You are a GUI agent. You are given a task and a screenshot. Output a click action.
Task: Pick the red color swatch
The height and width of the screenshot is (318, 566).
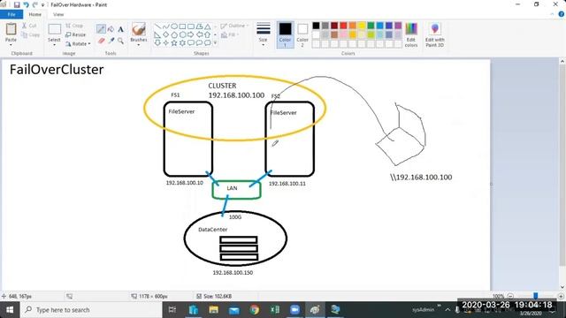[x=343, y=26]
